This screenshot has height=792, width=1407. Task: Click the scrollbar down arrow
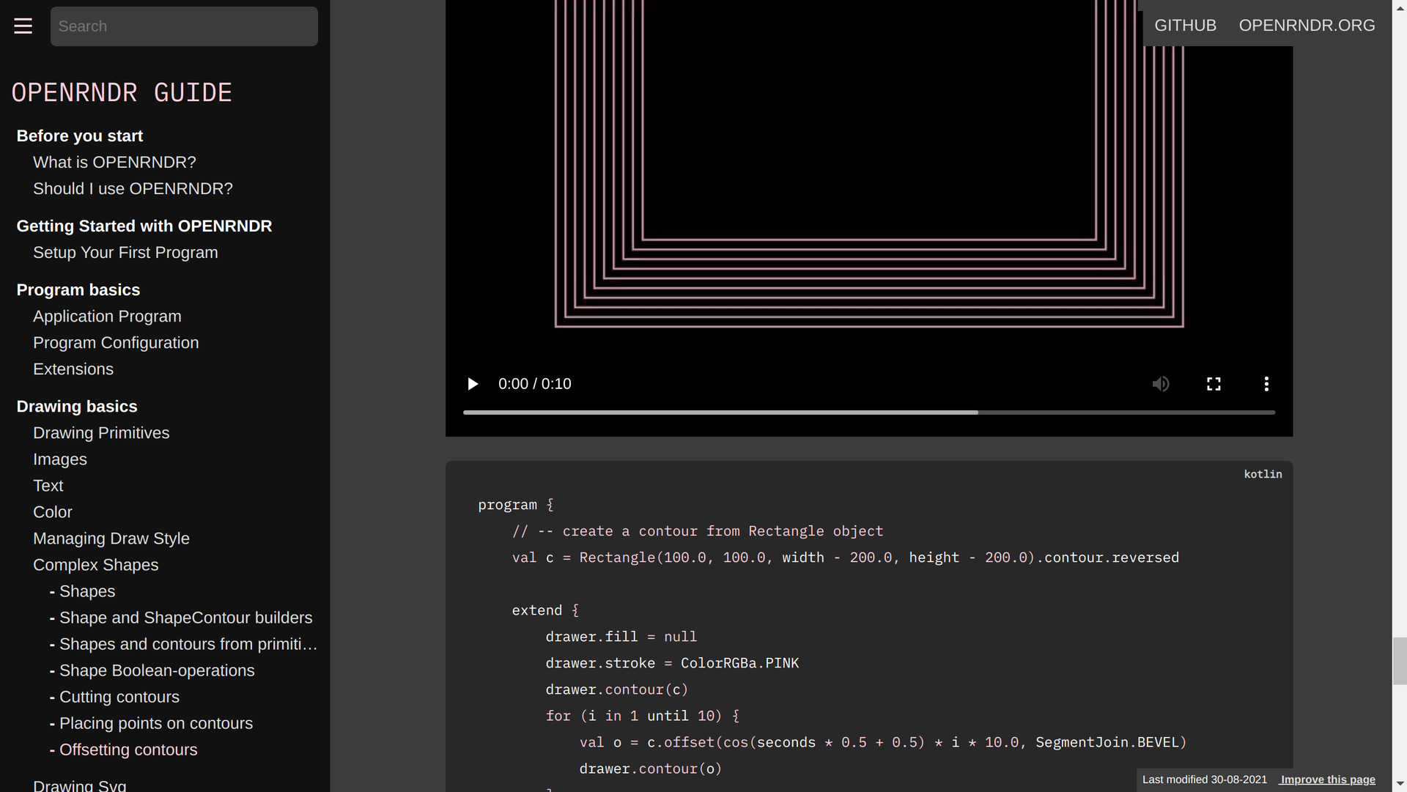pyautogui.click(x=1399, y=785)
